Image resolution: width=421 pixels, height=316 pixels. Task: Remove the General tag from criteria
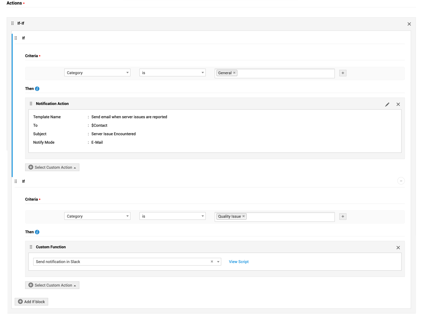pos(234,73)
